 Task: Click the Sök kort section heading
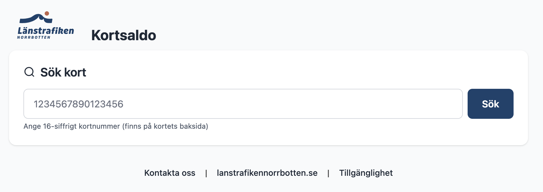tap(63, 72)
